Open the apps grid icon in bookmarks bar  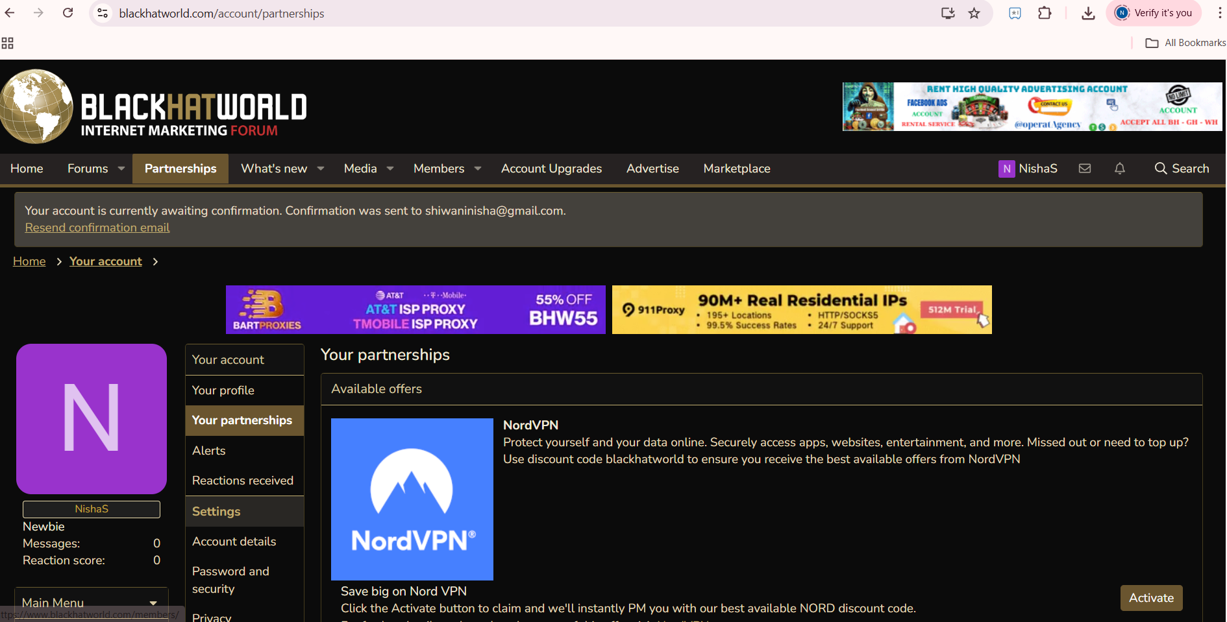[8, 43]
